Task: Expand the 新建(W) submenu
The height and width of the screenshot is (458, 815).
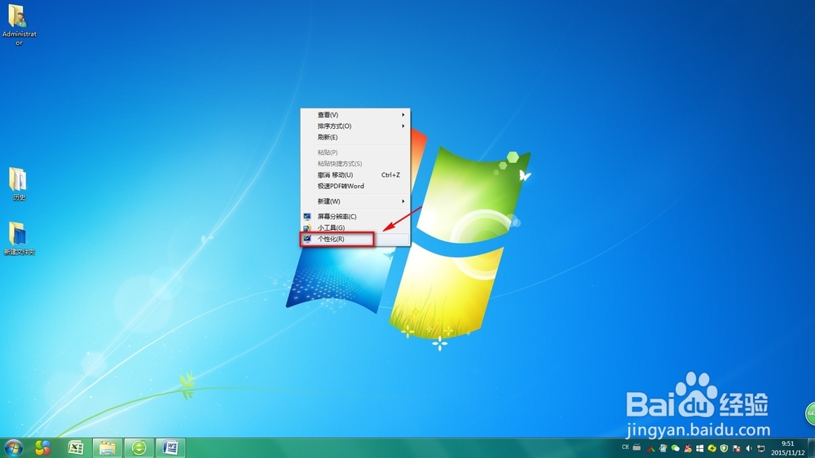Action: 355,201
